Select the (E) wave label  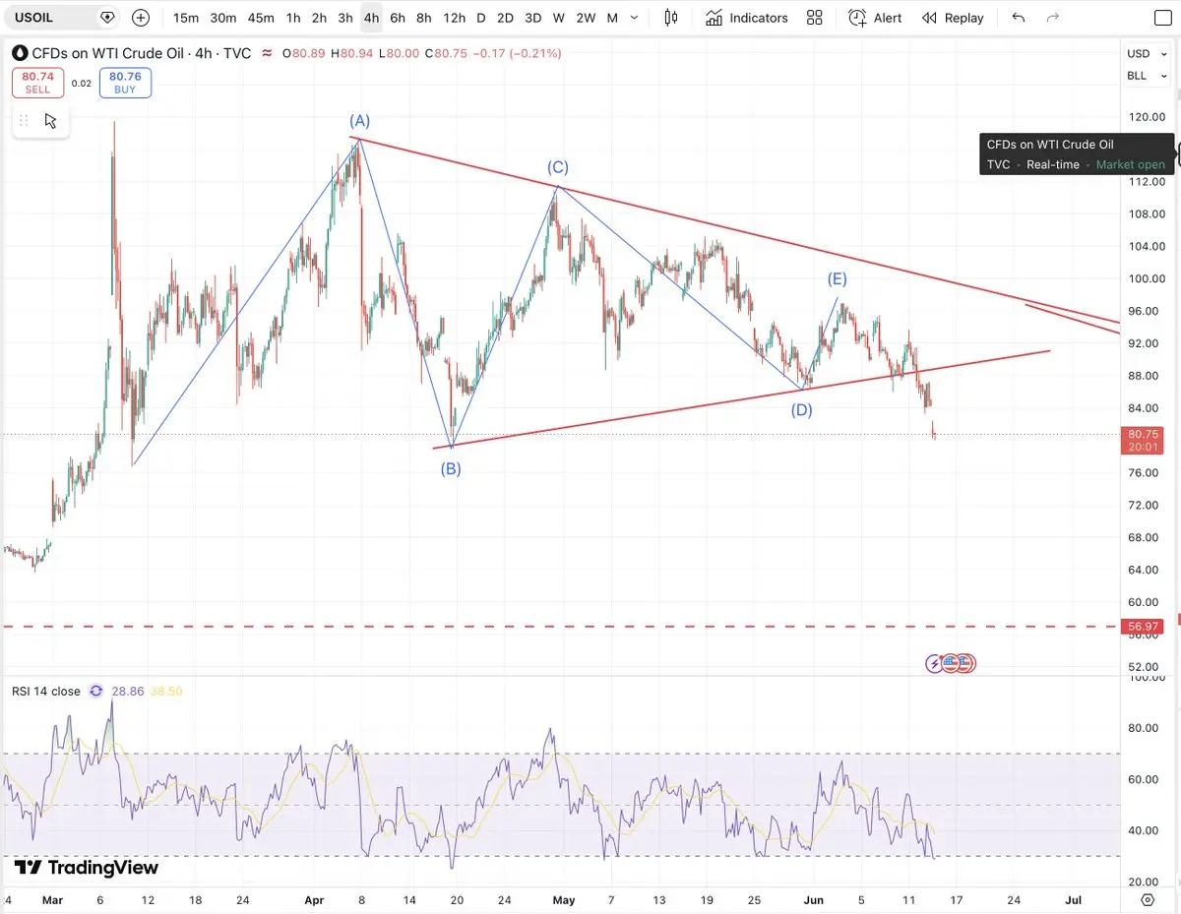(x=838, y=278)
